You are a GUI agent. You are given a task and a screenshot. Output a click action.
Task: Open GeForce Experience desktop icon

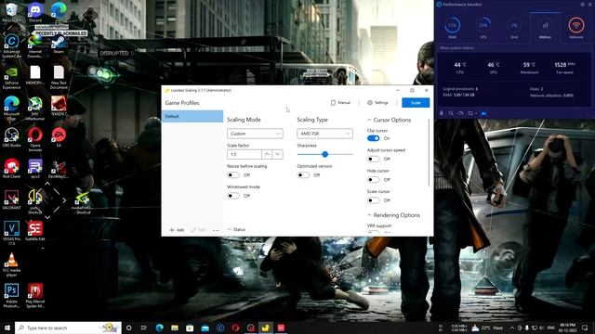[x=11, y=78]
